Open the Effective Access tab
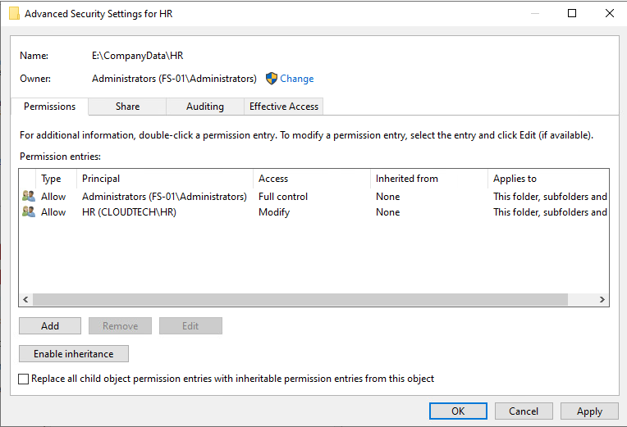The image size is (627, 427). [x=284, y=107]
